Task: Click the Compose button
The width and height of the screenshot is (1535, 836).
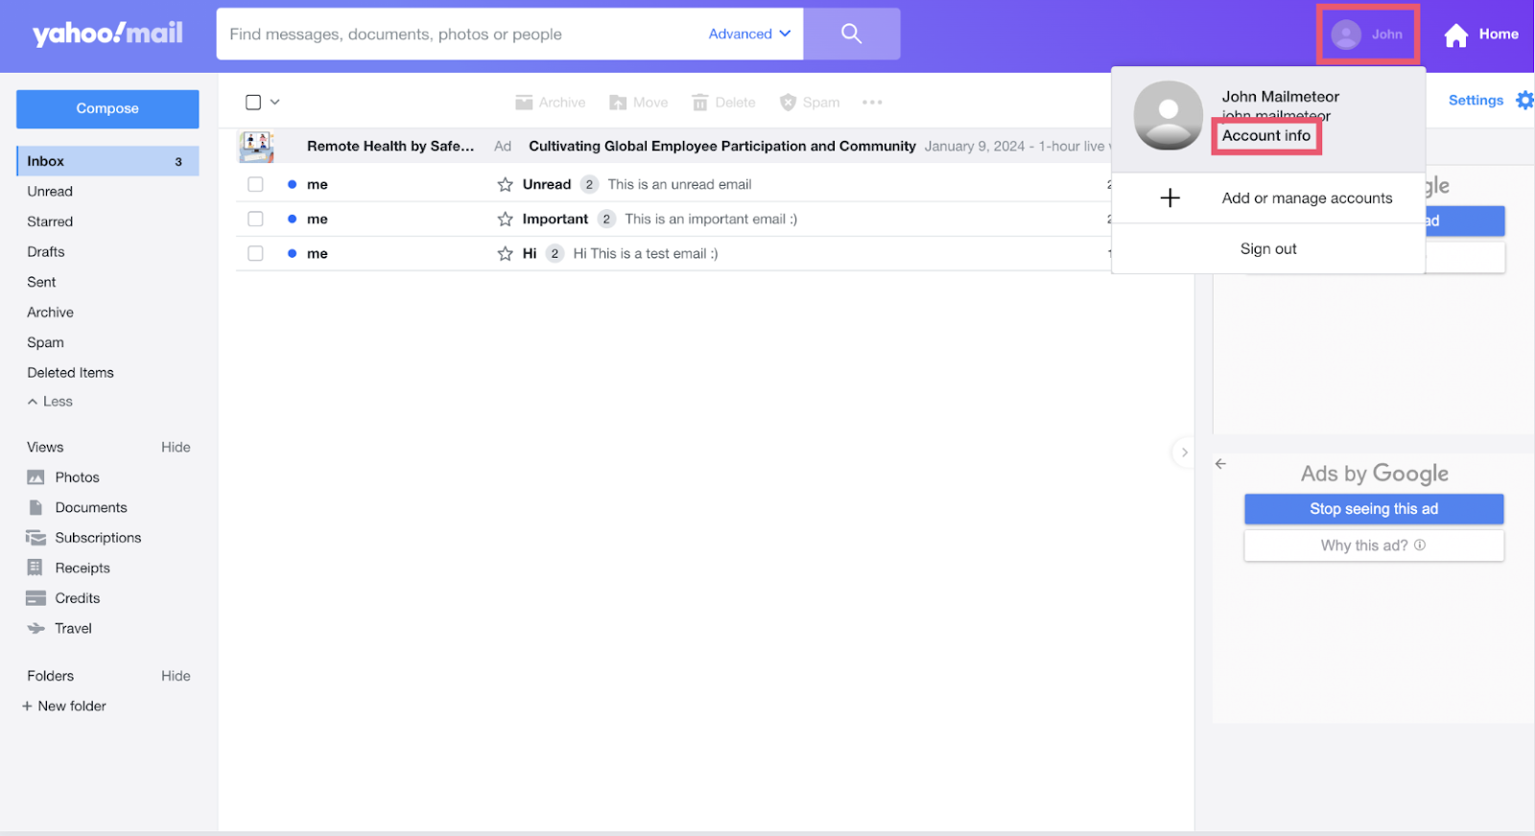Action: point(107,109)
